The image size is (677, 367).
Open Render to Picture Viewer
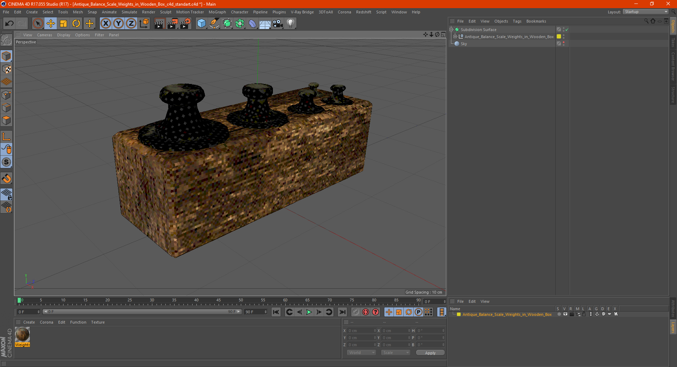(172, 24)
